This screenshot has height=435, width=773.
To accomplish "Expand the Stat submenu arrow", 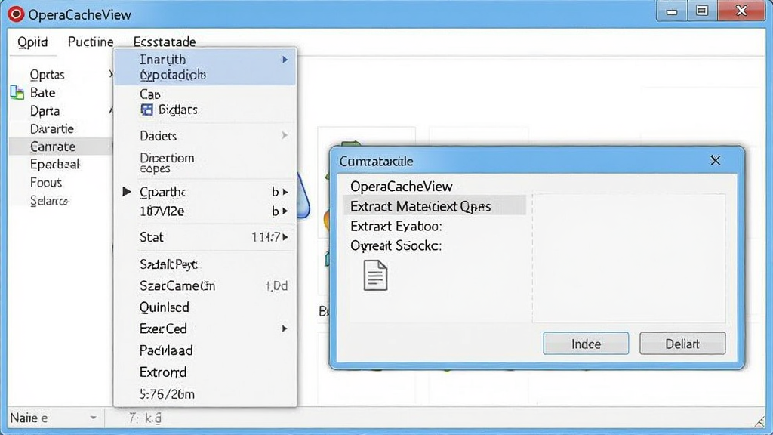I will coord(285,237).
